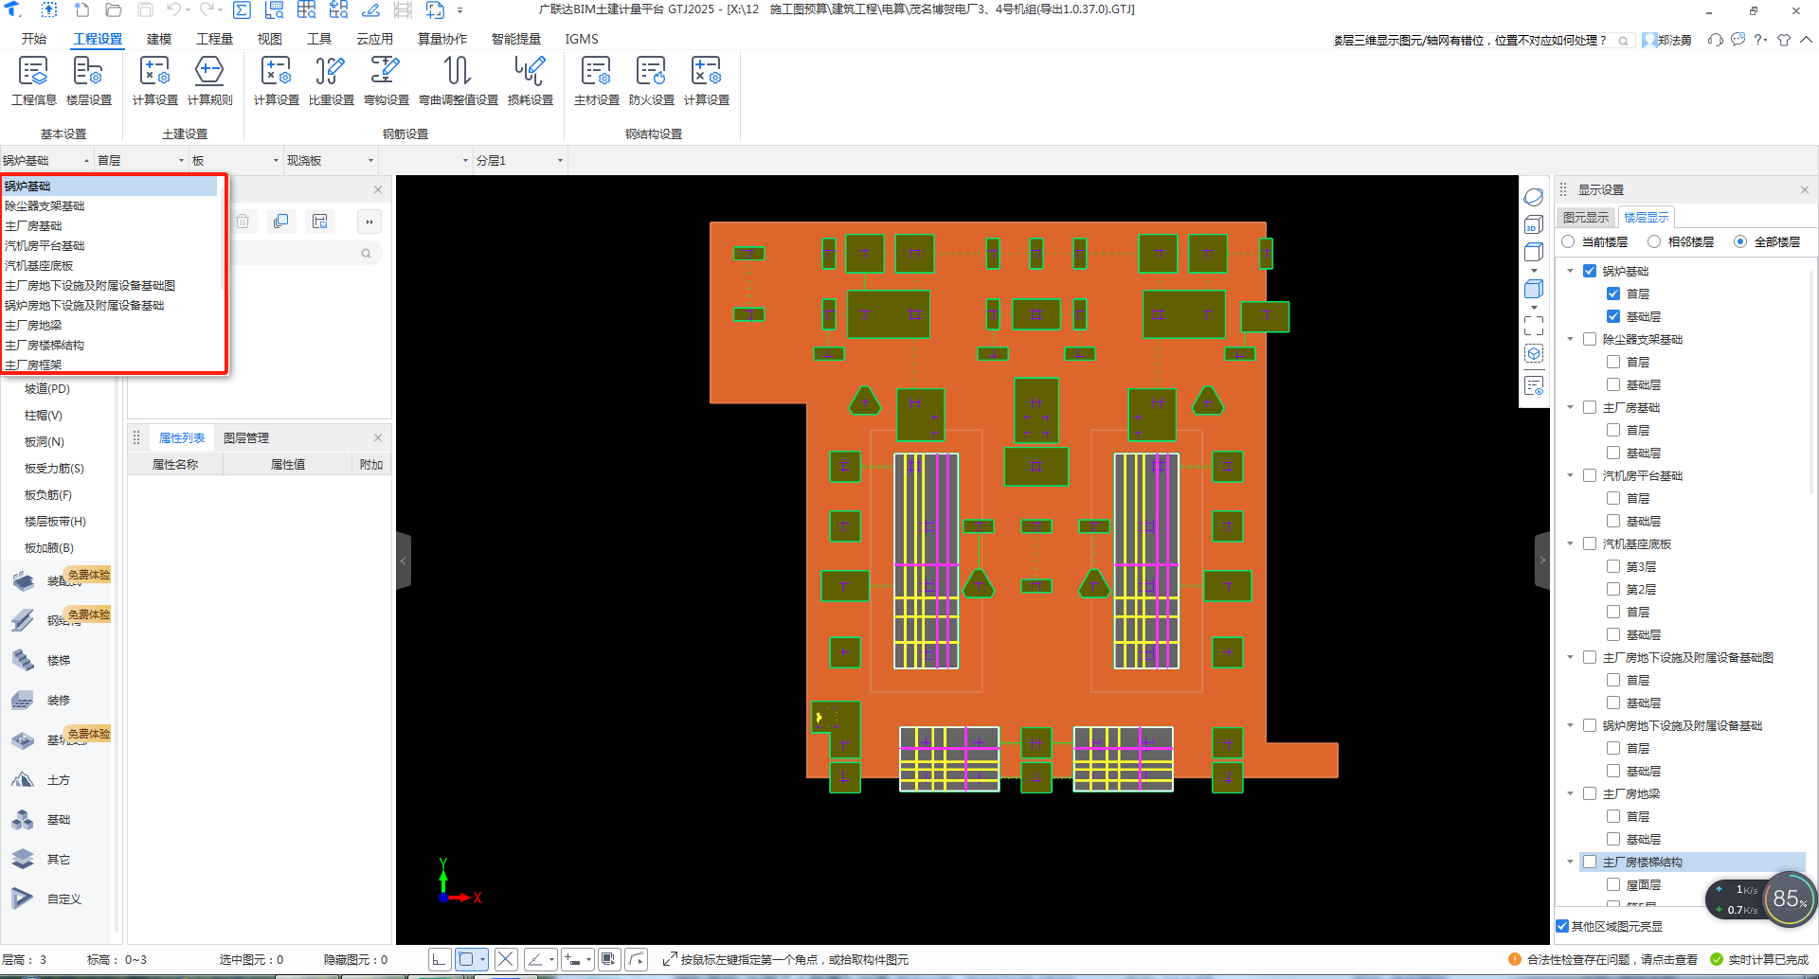Screen dimensions: 1819x979
Task: Click the 汇总计算 sigma icon in quick access bar
Action: click(x=243, y=10)
